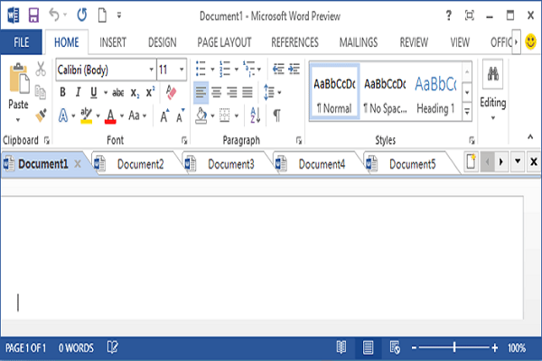Click the smiley feedback icon
Viewport: 542px width, 361px height.
530,42
